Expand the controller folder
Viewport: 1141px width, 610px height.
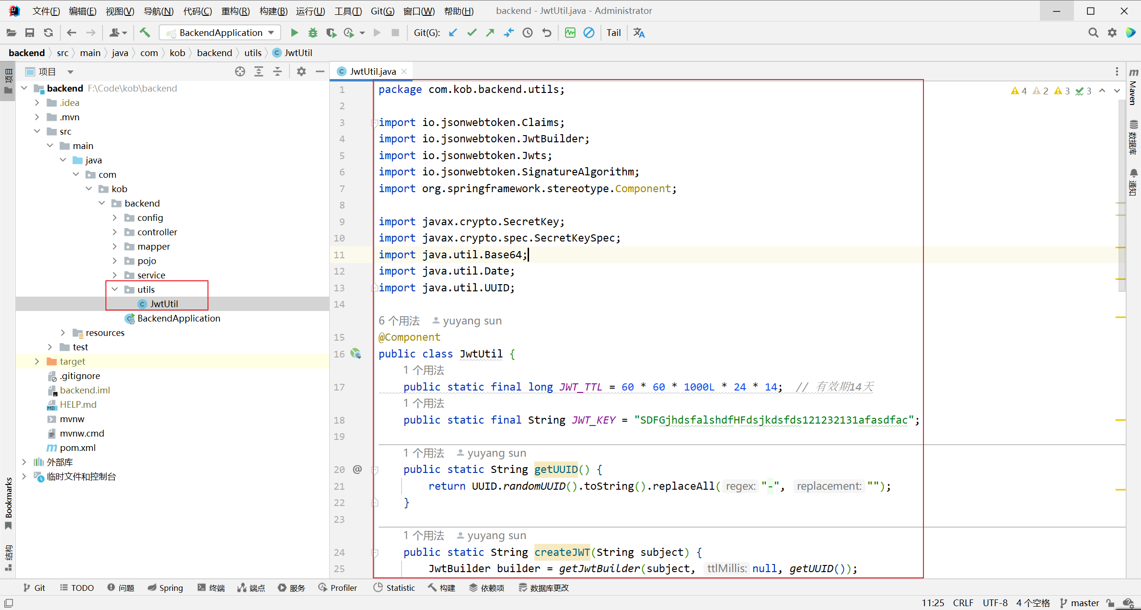click(x=115, y=232)
